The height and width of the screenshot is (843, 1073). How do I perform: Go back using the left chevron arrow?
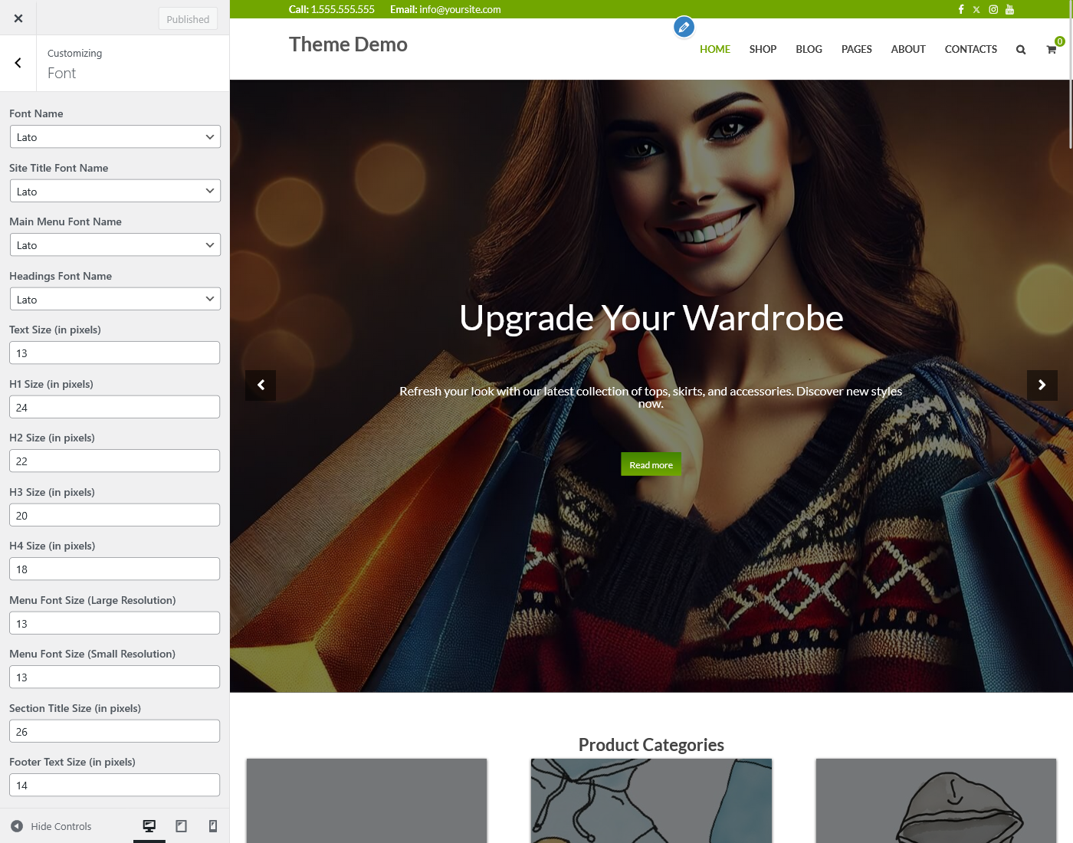pyautogui.click(x=18, y=63)
